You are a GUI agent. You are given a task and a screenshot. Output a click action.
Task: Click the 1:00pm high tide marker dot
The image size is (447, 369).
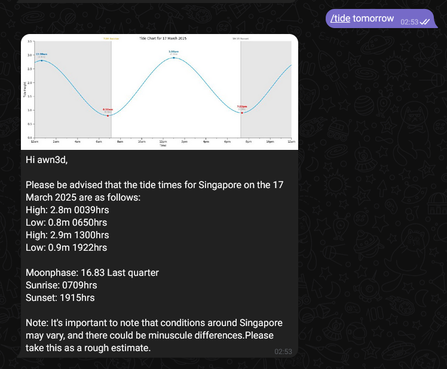pos(173,58)
